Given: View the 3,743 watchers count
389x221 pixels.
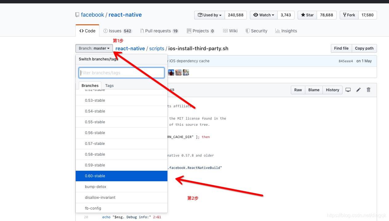Looking at the screenshot, I should (x=286, y=15).
